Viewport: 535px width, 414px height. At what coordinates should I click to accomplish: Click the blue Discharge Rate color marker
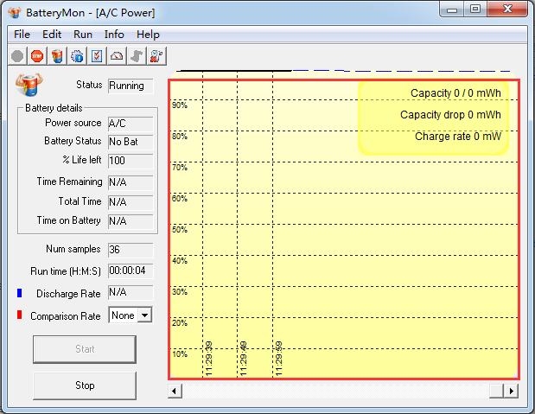(20, 293)
